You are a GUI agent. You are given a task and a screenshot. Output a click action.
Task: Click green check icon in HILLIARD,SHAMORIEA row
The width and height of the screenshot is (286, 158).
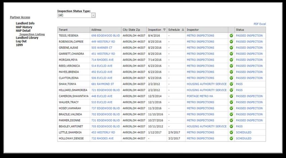231,90
